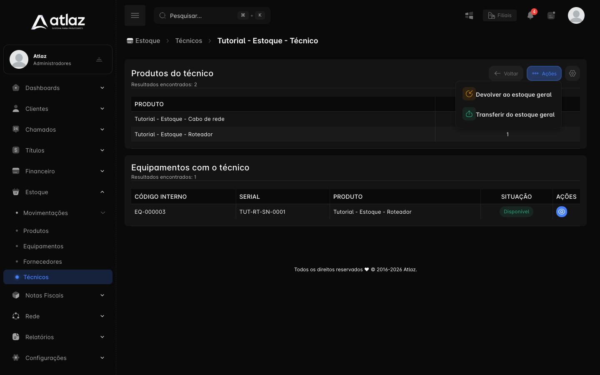Click the Windows logo icon in header
Image resolution: width=600 pixels, height=375 pixels.
tap(469, 15)
